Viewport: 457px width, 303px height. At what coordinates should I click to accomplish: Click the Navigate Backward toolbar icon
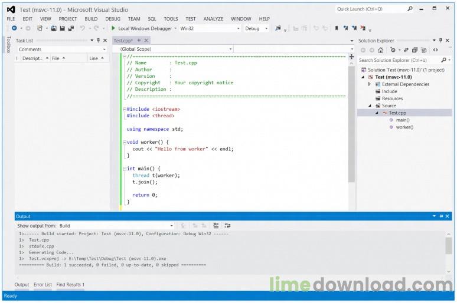click(14, 28)
